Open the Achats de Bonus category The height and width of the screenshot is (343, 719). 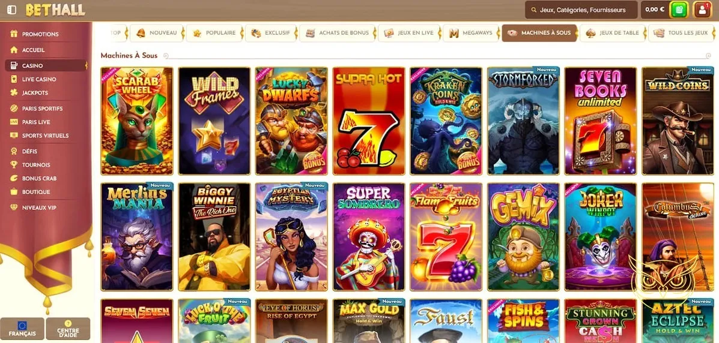pyautogui.click(x=338, y=33)
